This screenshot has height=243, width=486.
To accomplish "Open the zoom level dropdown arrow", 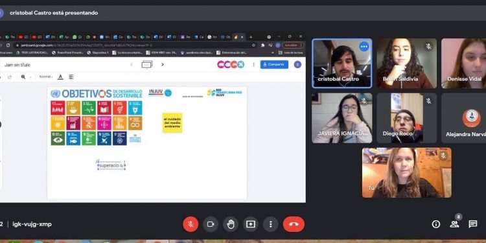I will click(30, 77).
